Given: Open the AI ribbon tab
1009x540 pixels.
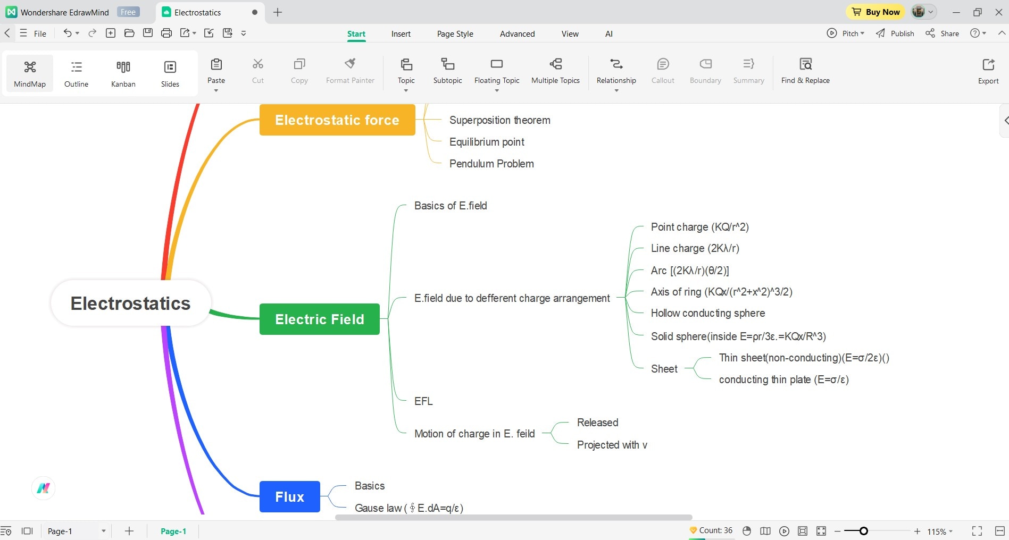Looking at the screenshot, I should coord(608,33).
